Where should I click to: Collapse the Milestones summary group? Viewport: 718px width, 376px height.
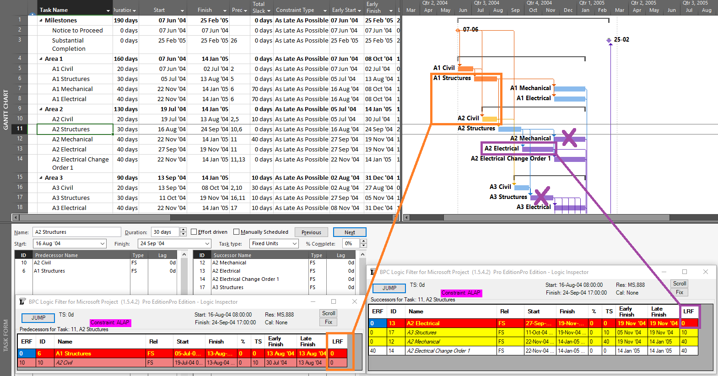pos(41,21)
